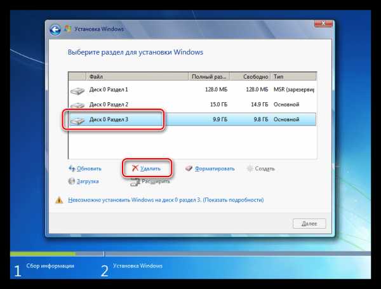
Task: Close the Установка Windows dialog
Action: point(323,24)
